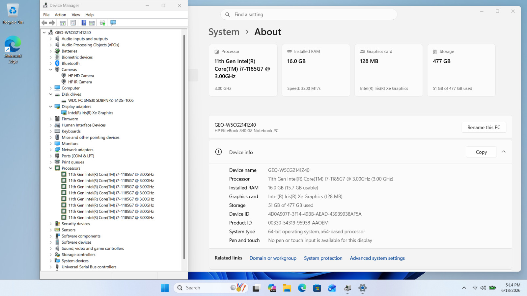Select the Storage controllers tree row

click(x=78, y=255)
